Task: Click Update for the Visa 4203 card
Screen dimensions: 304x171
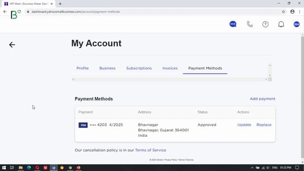Action: (x=244, y=124)
